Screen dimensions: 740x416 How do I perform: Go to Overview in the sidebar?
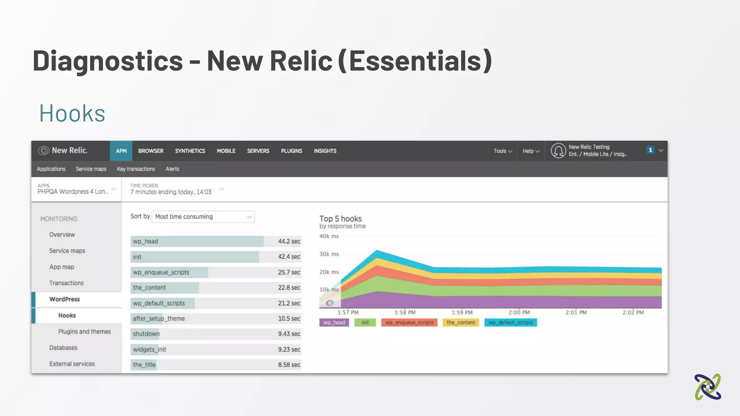(62, 235)
